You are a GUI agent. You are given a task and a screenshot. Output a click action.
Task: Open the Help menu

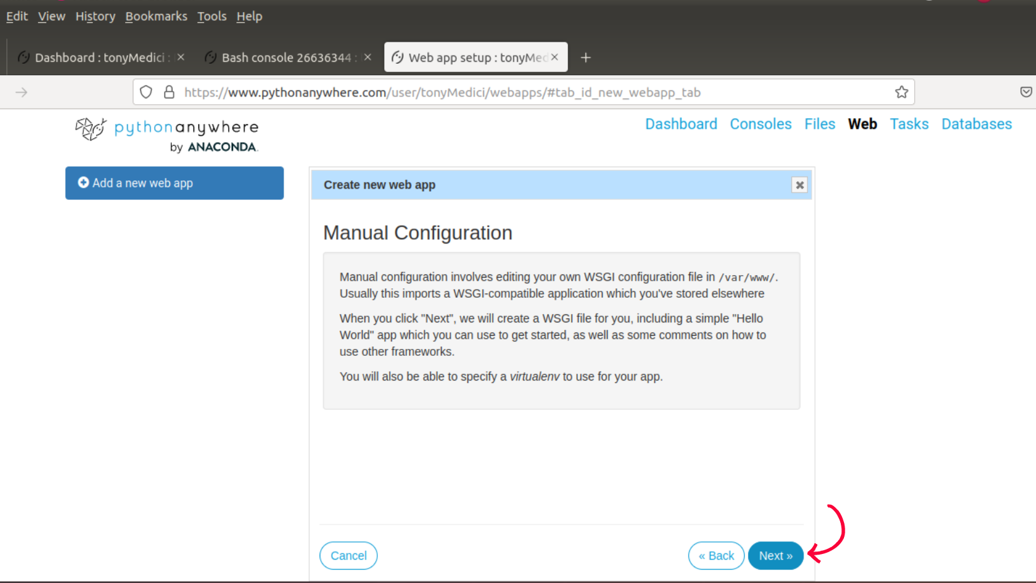click(x=249, y=16)
